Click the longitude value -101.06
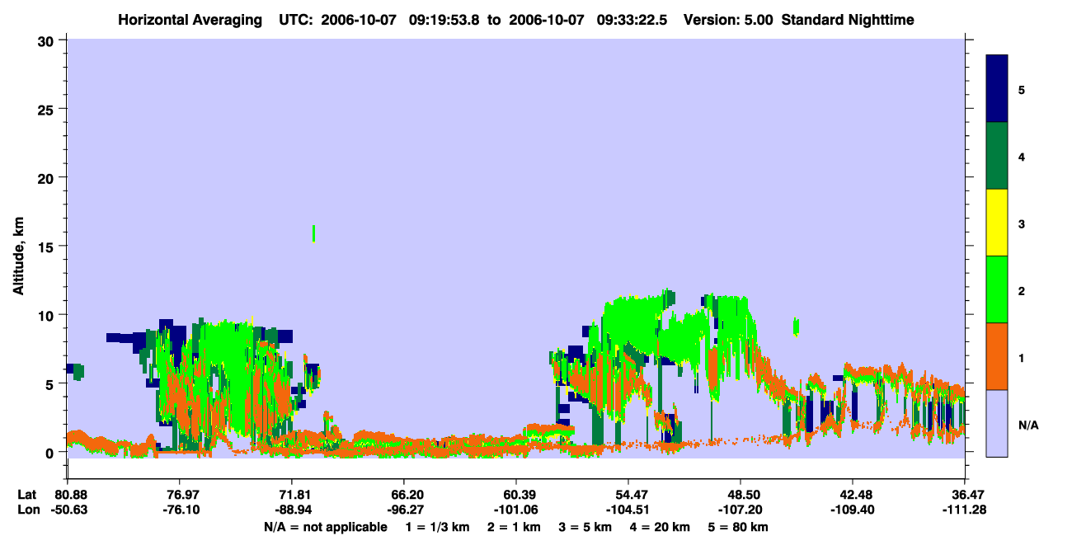 (516, 510)
